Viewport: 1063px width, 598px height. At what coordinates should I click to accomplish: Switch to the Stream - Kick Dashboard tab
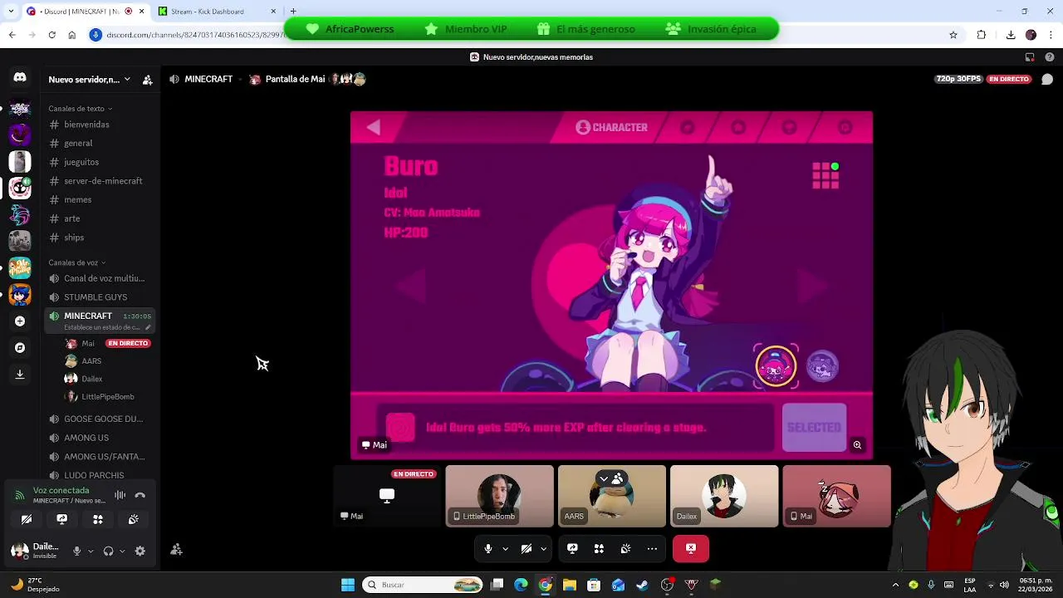click(x=218, y=12)
